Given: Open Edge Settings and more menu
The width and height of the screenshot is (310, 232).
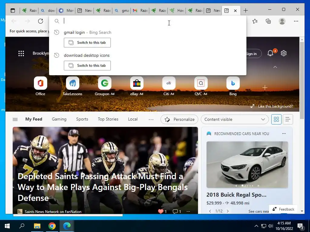Looking at the screenshot, I should (296, 21).
